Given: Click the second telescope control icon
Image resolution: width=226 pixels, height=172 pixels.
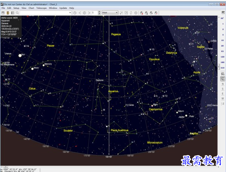Looking at the screenshot, I should coord(146,13).
